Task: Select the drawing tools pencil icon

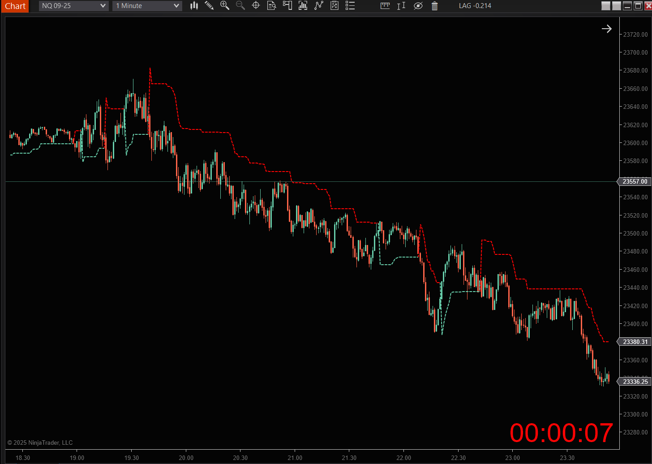Action: tap(209, 6)
